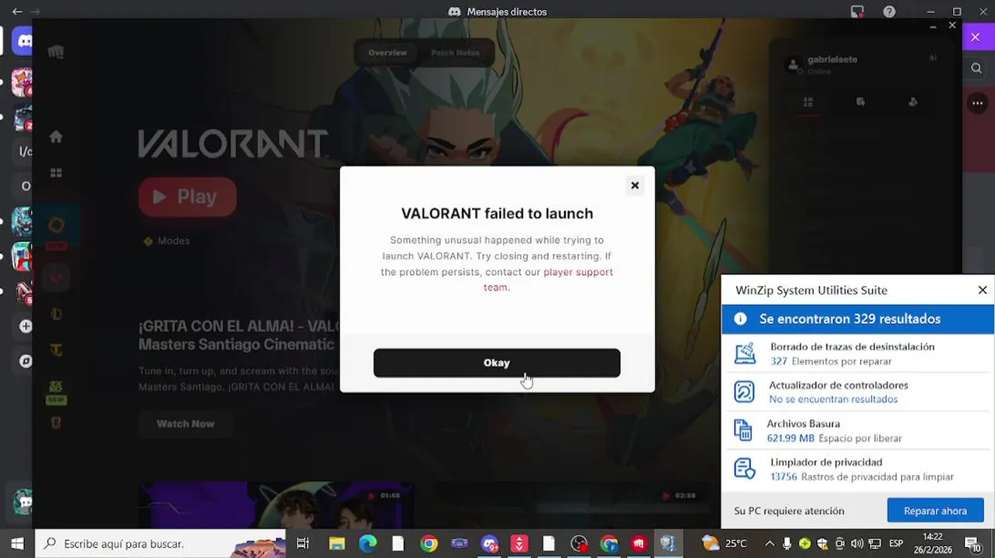Select the Teamfight Tactics icon
995x558 pixels.
click(56, 350)
